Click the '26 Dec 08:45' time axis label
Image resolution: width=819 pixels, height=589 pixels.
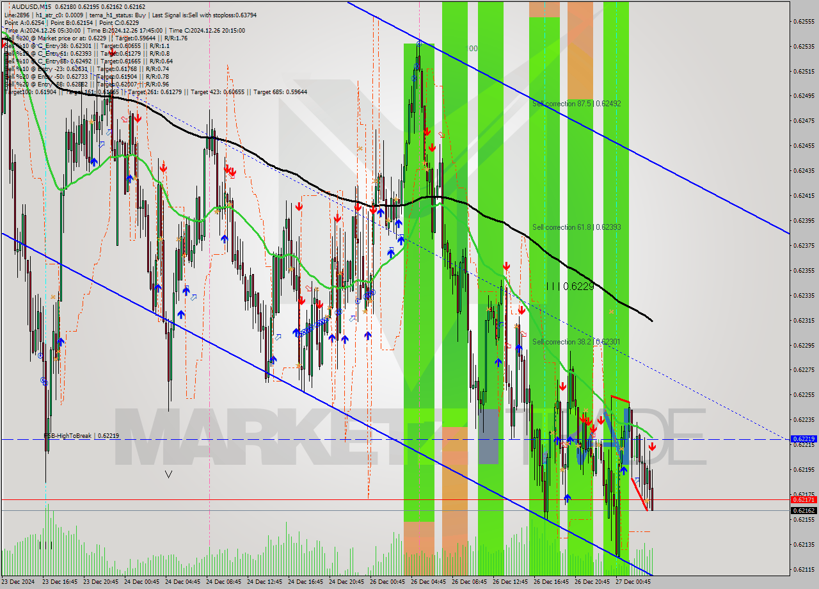(x=470, y=582)
